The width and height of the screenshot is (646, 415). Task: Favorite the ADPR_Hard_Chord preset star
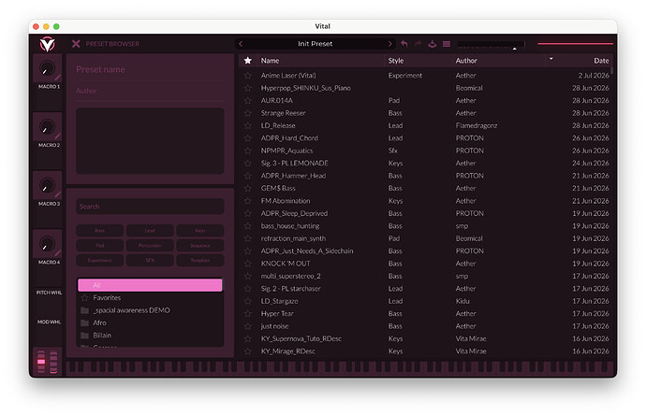coord(247,138)
